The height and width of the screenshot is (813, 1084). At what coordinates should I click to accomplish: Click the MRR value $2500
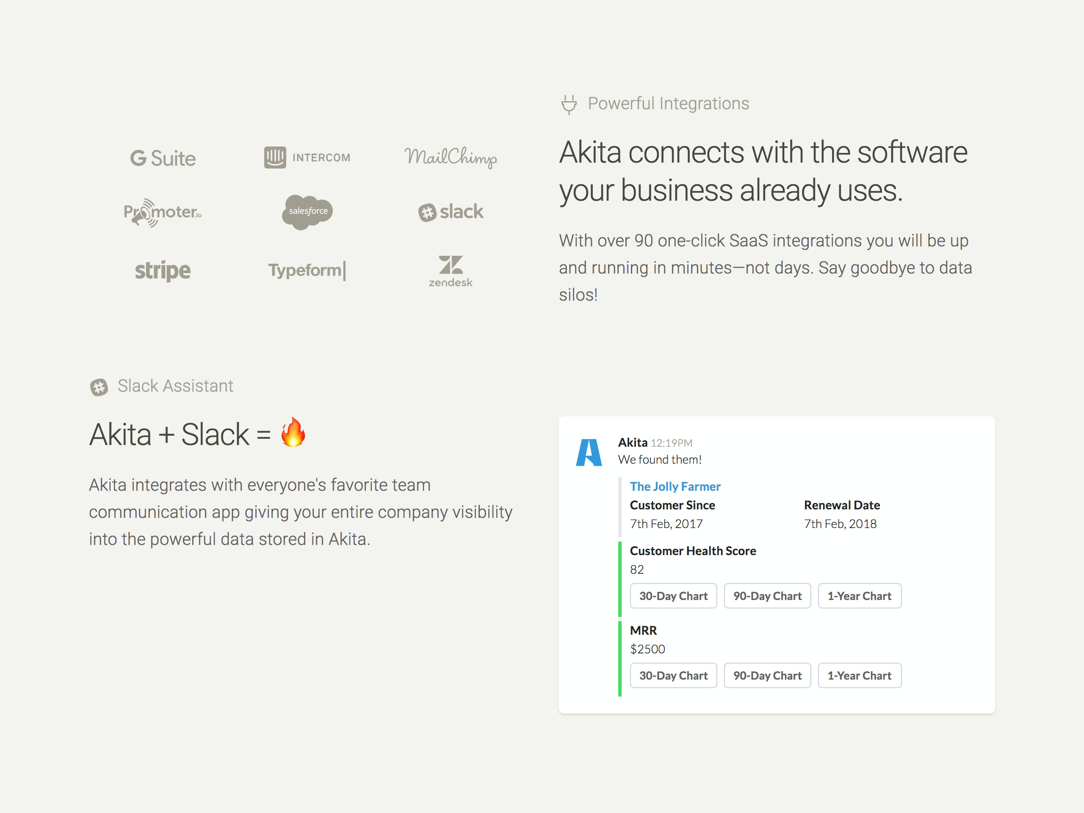tap(647, 649)
